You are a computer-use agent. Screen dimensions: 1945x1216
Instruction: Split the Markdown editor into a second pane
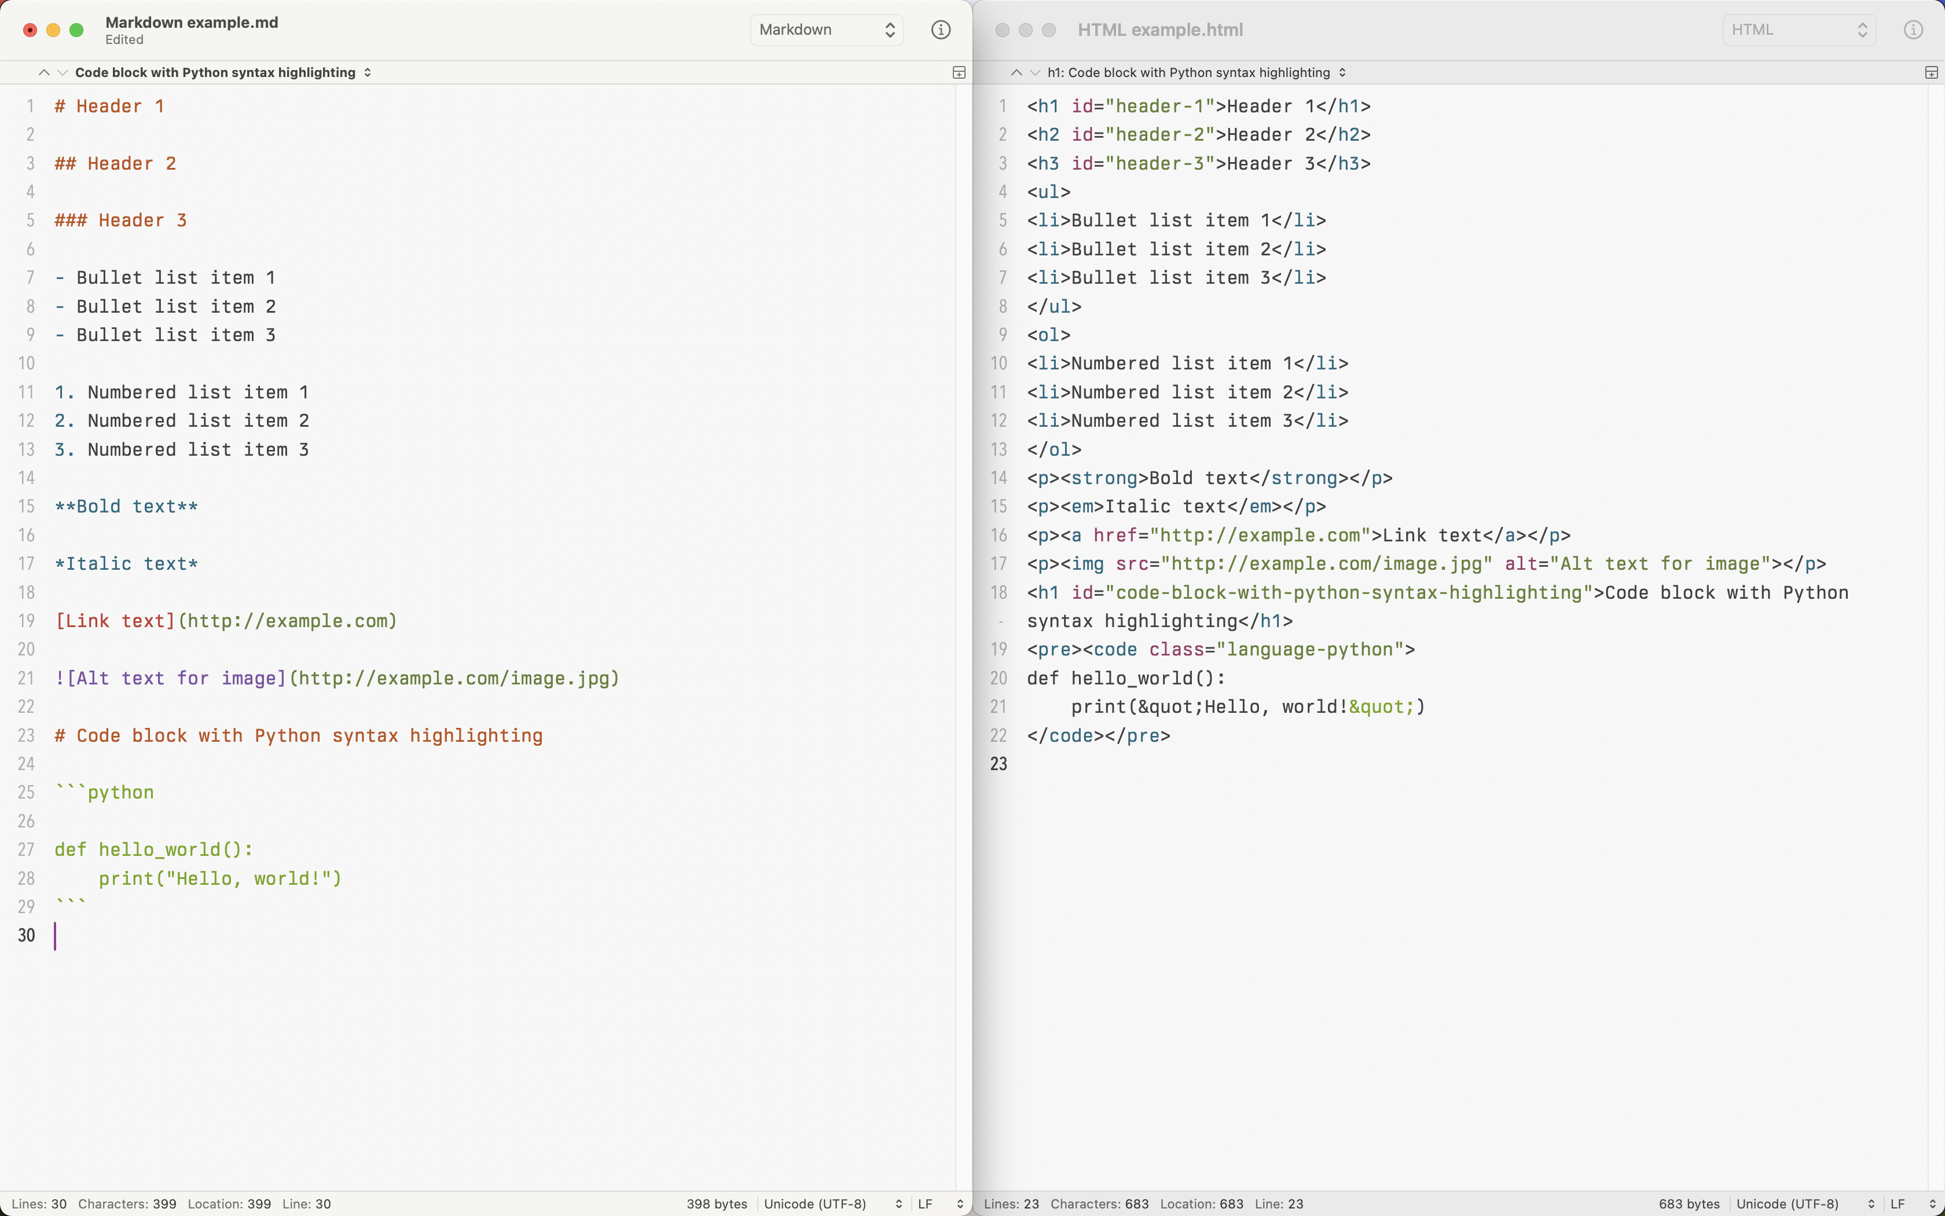(x=959, y=72)
